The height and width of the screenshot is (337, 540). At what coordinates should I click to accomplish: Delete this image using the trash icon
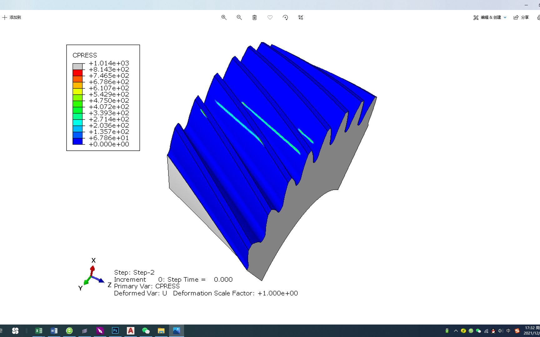click(x=254, y=17)
